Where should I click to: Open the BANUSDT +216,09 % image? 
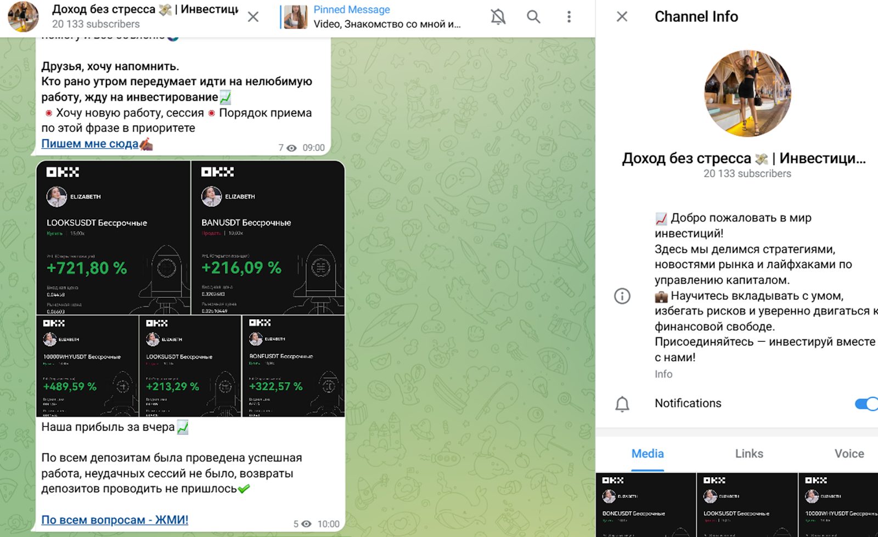coord(268,238)
